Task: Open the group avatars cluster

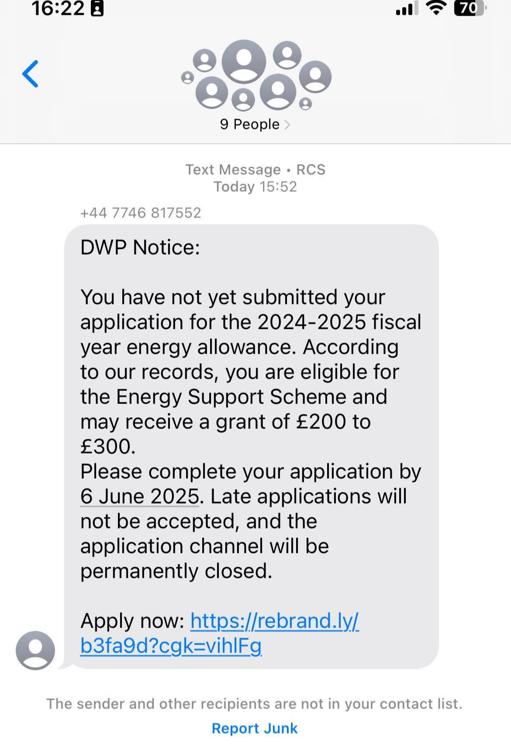Action: pyautogui.click(x=256, y=75)
